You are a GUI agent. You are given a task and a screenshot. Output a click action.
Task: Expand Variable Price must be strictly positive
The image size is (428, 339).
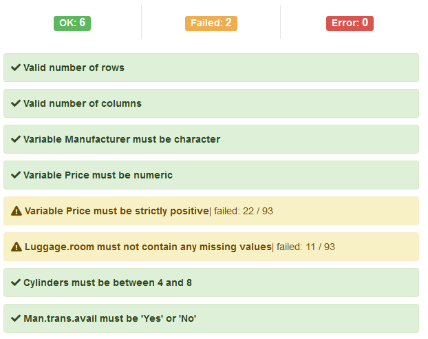pos(116,211)
